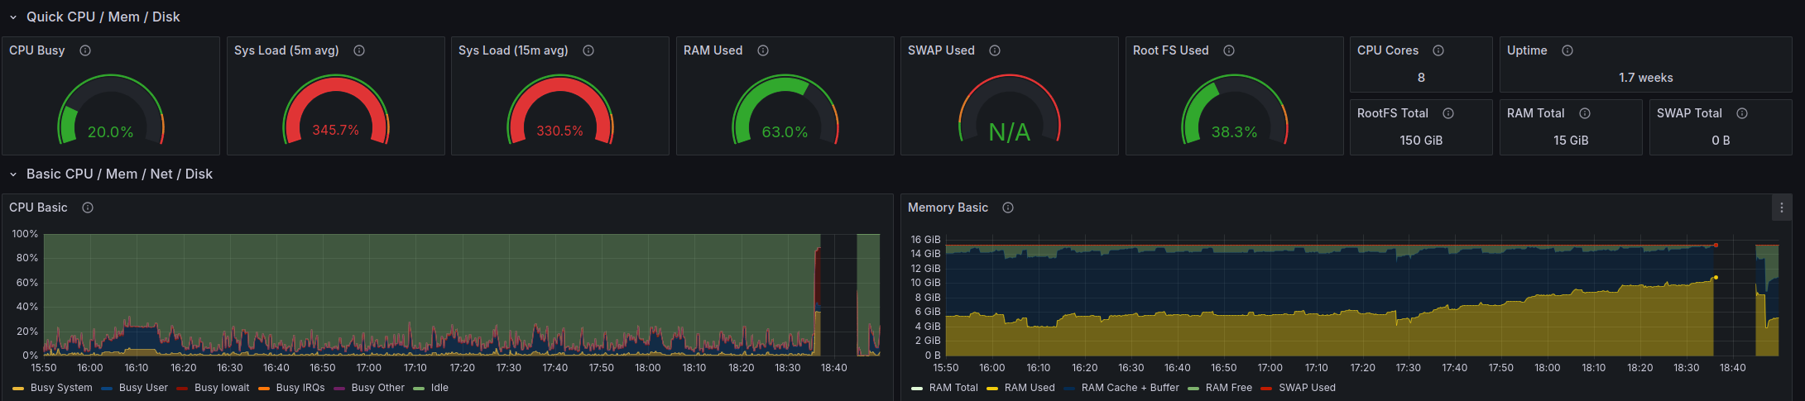
Task: Collapse the Basic CPU / Mem / Net / Disk row
Action: tap(13, 174)
